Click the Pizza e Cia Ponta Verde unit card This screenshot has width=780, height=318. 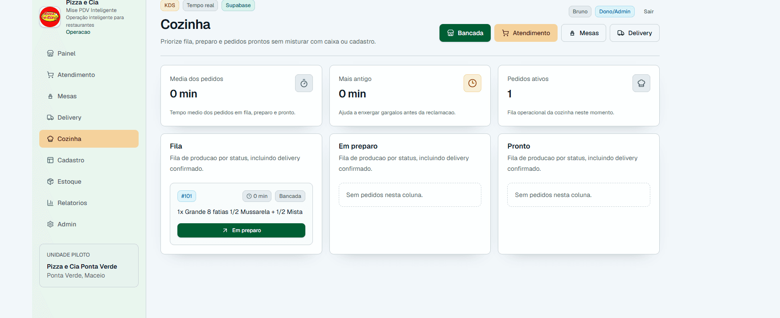click(x=89, y=266)
